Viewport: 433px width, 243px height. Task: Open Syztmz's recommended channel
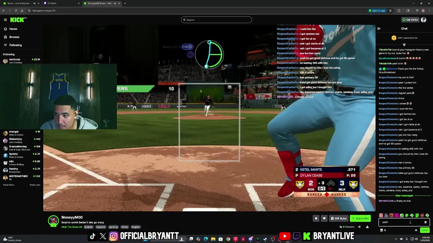[22, 155]
